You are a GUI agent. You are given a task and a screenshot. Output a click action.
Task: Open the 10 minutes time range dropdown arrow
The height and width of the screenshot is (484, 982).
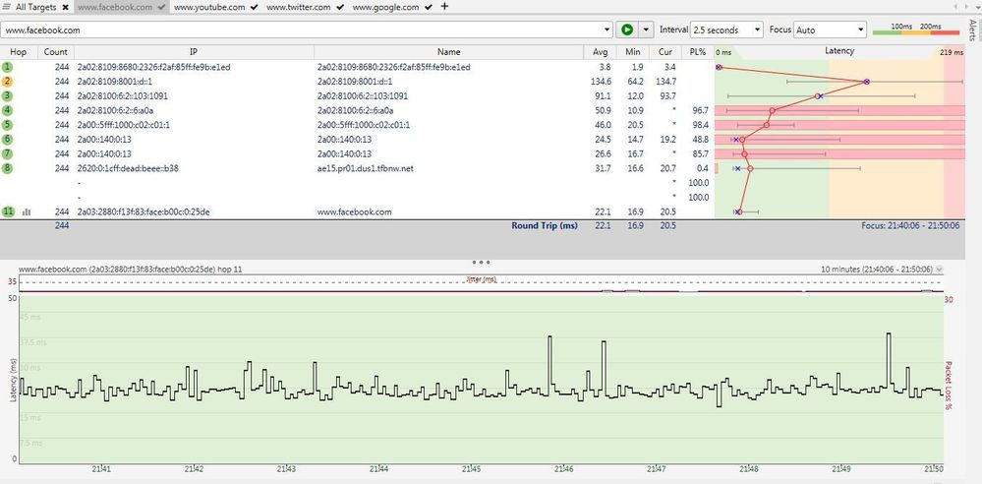pyautogui.click(x=939, y=269)
